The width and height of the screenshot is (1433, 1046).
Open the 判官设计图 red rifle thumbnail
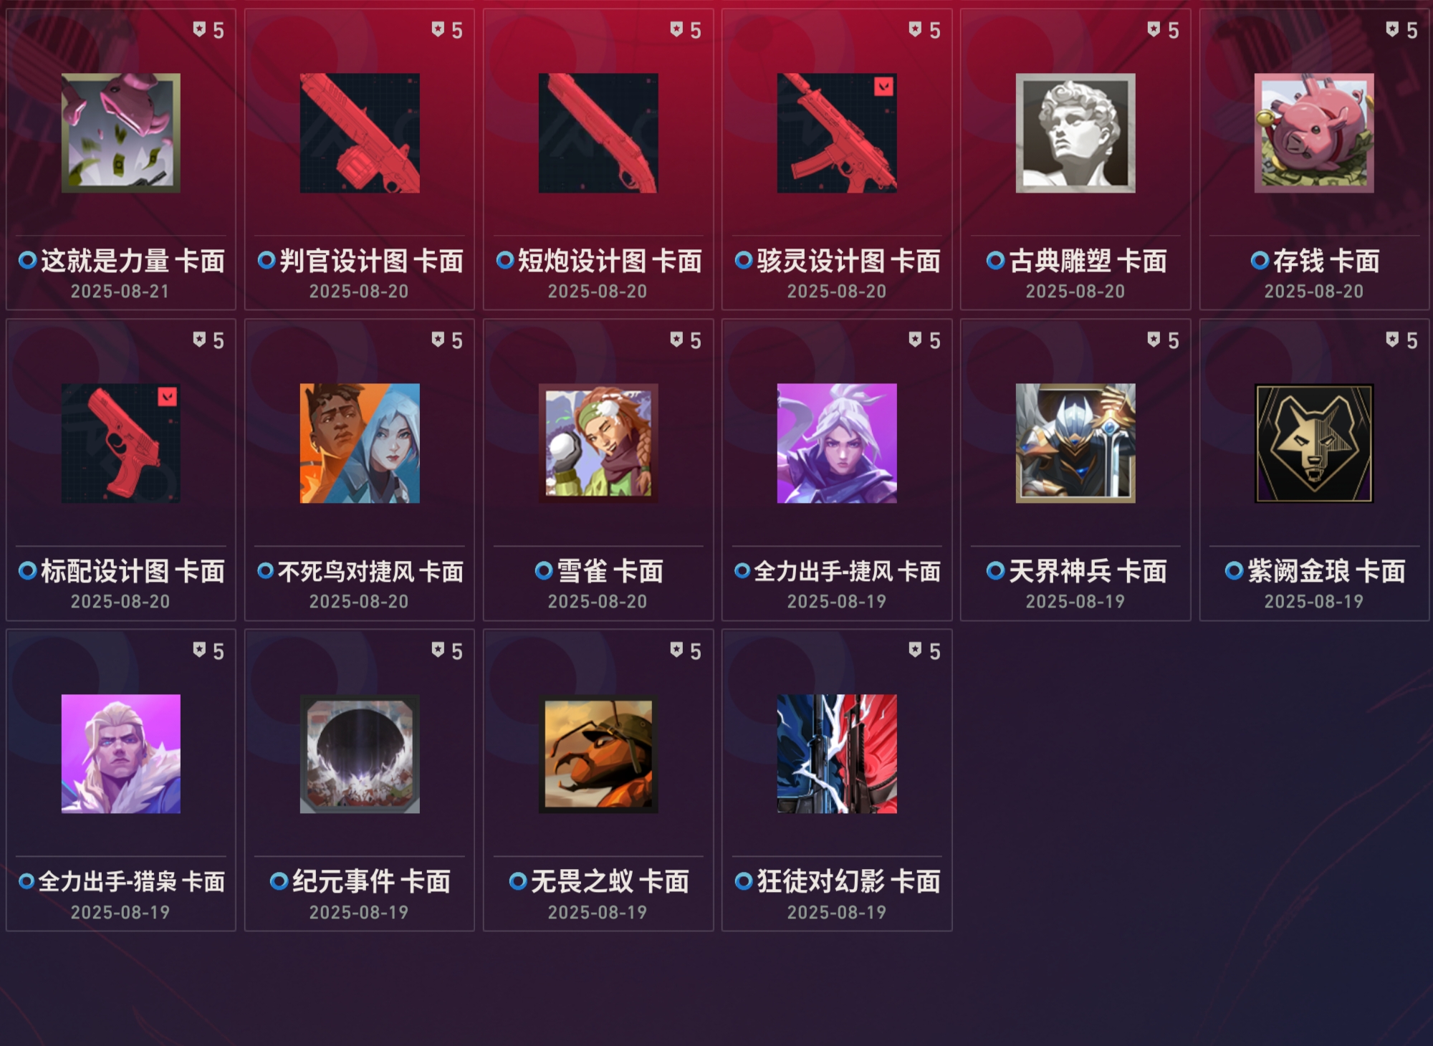point(360,133)
